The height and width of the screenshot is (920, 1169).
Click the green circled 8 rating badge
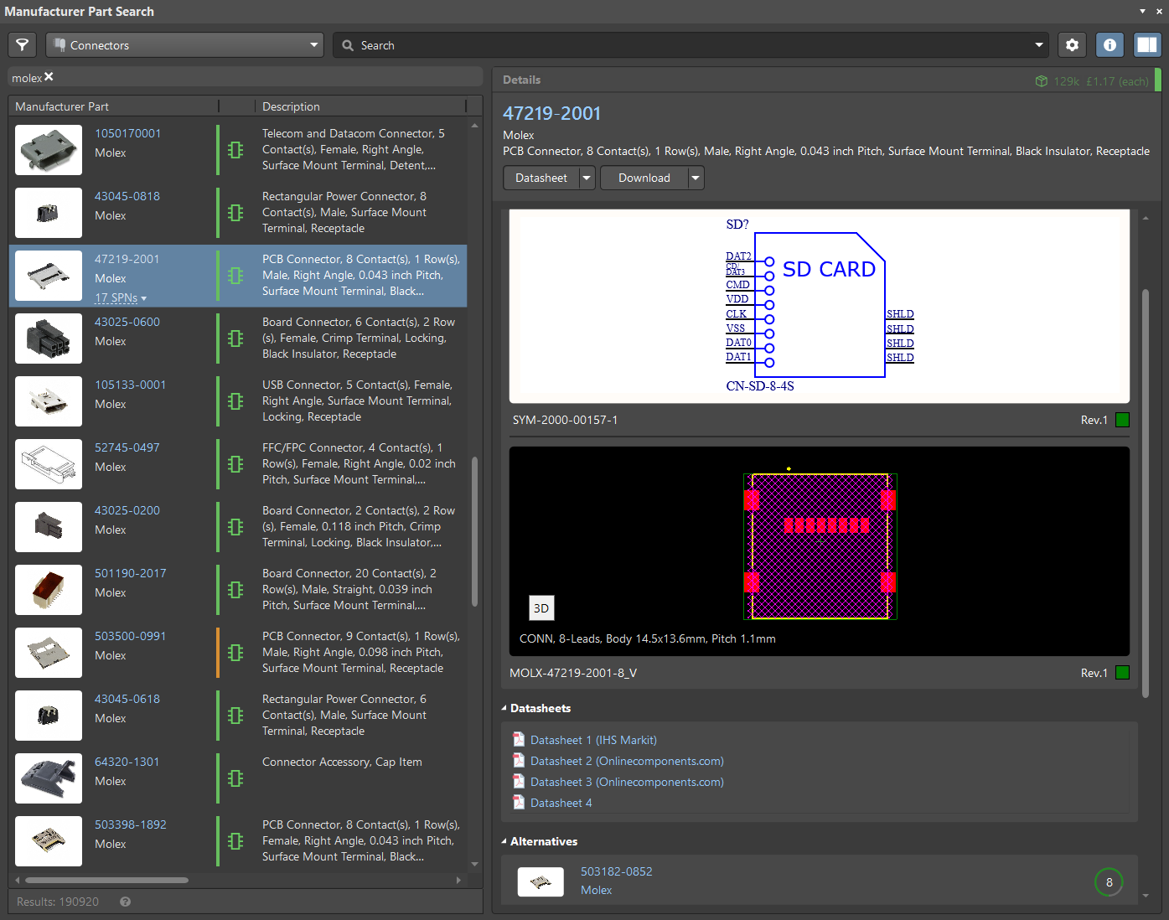pos(1109,881)
